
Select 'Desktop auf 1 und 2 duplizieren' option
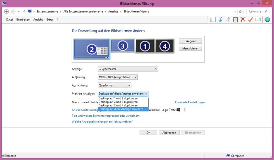118,99
